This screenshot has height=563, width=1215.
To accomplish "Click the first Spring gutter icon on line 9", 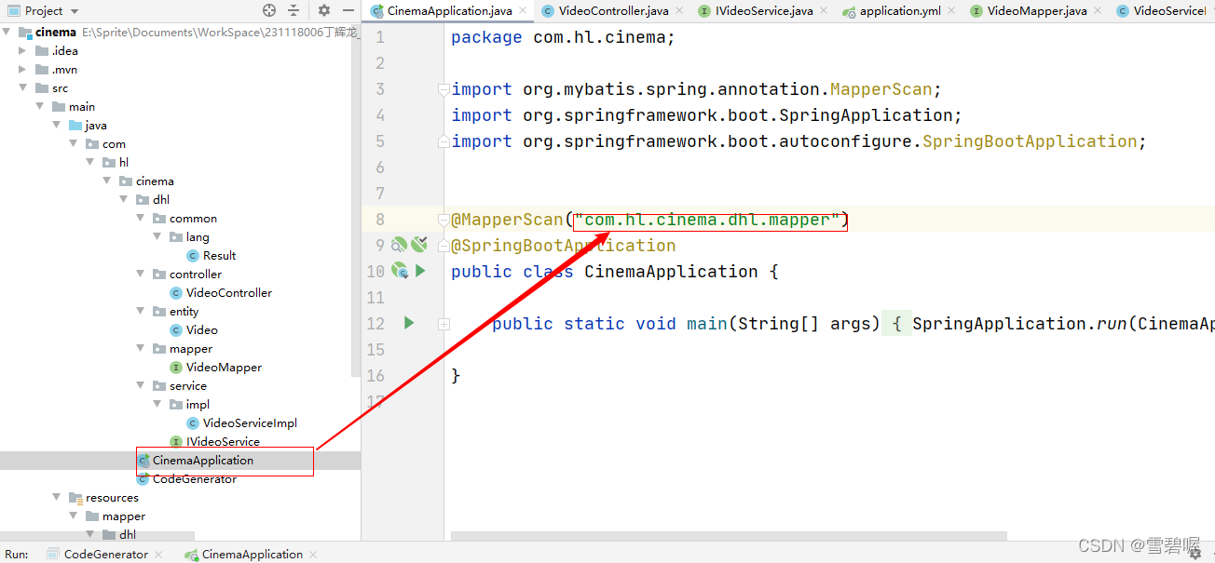I will click(399, 245).
